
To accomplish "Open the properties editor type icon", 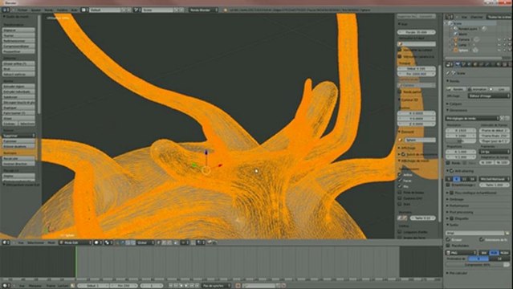I will coord(450,64).
